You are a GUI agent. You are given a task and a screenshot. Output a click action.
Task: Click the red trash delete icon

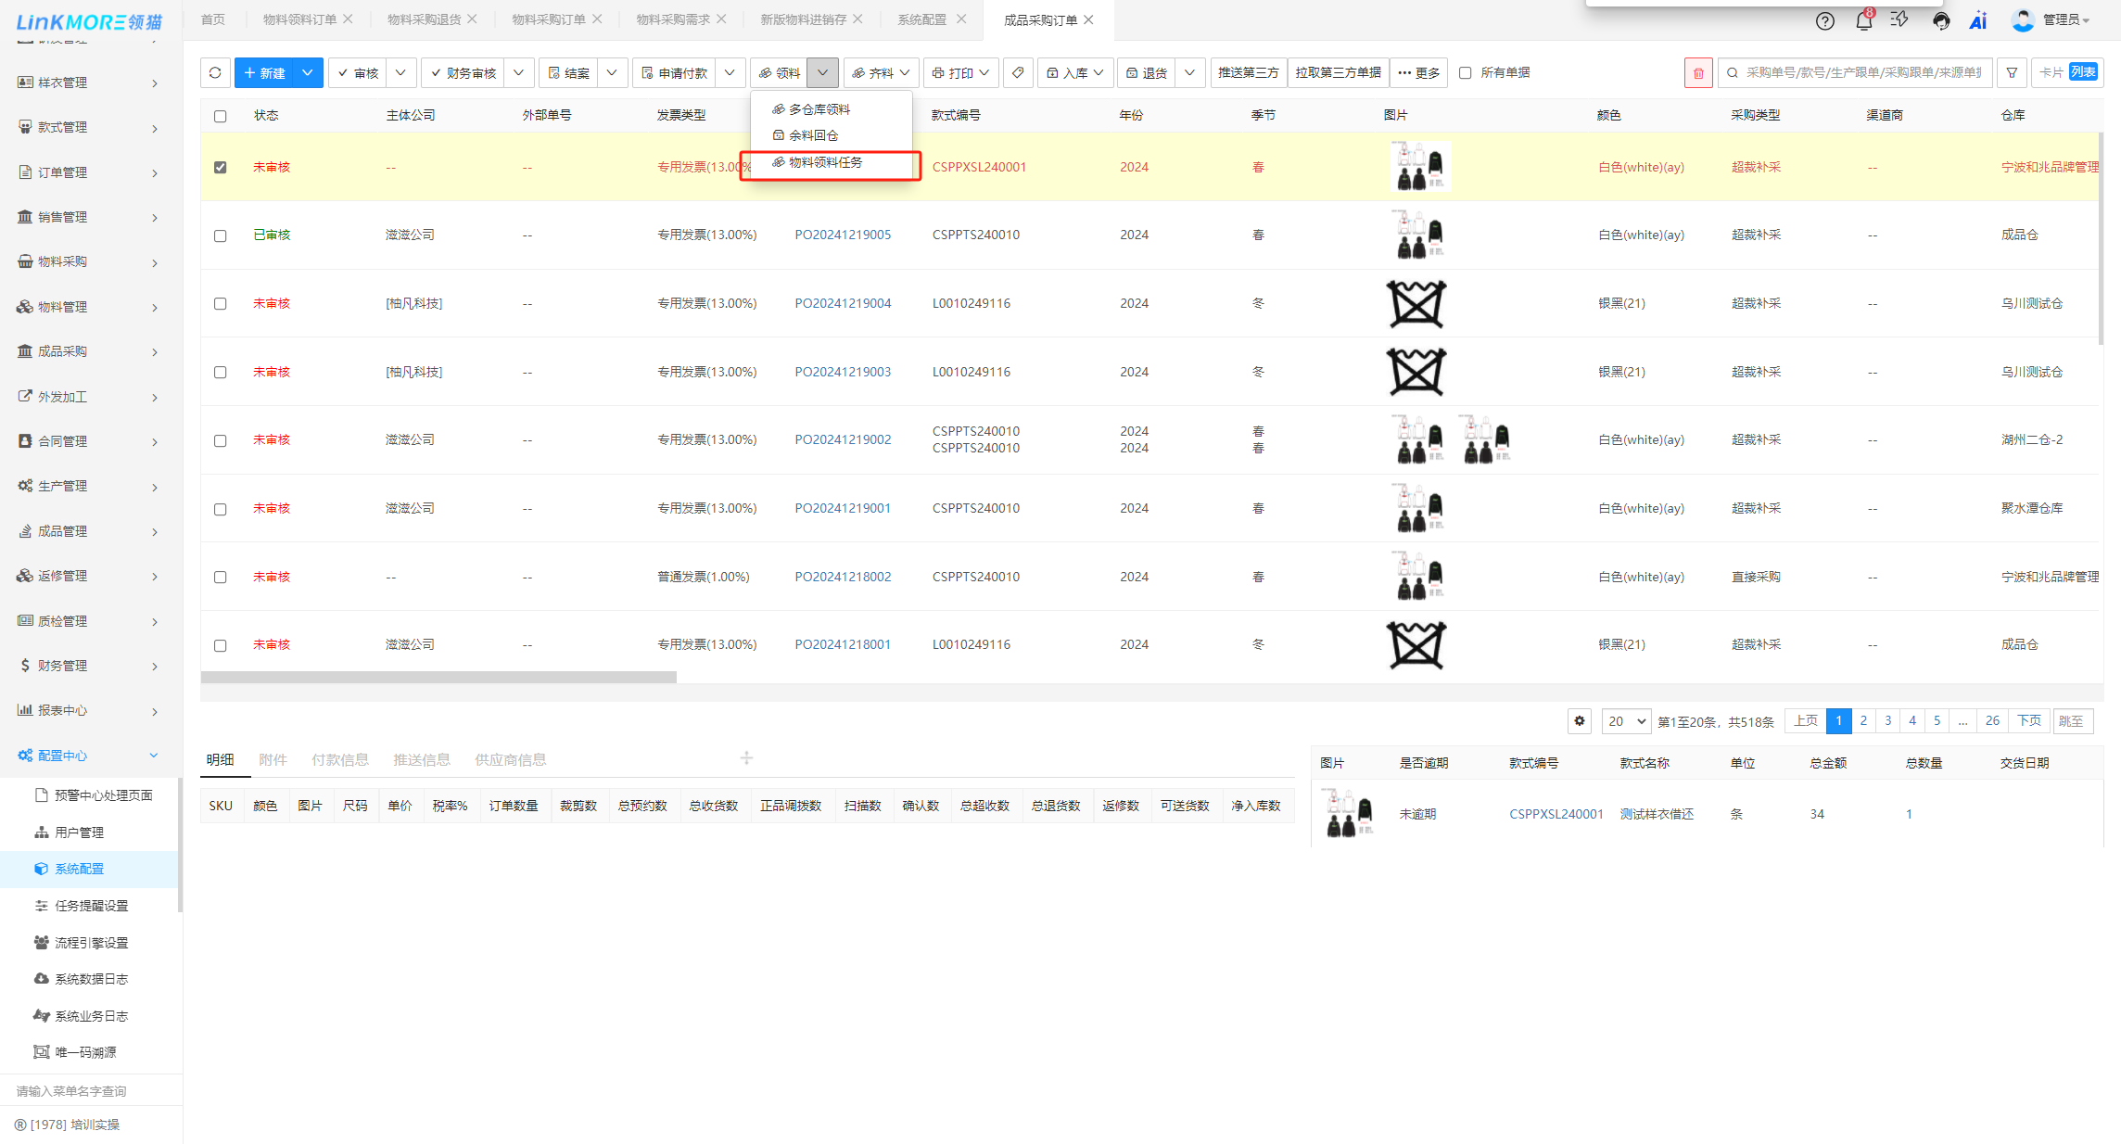point(1697,72)
